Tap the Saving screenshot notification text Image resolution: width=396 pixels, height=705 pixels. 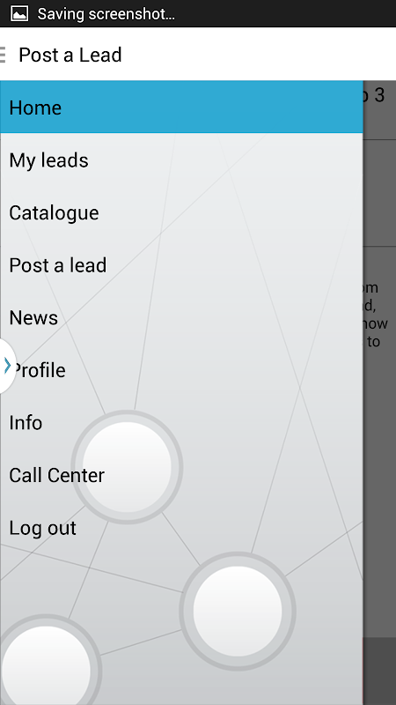coord(106,14)
